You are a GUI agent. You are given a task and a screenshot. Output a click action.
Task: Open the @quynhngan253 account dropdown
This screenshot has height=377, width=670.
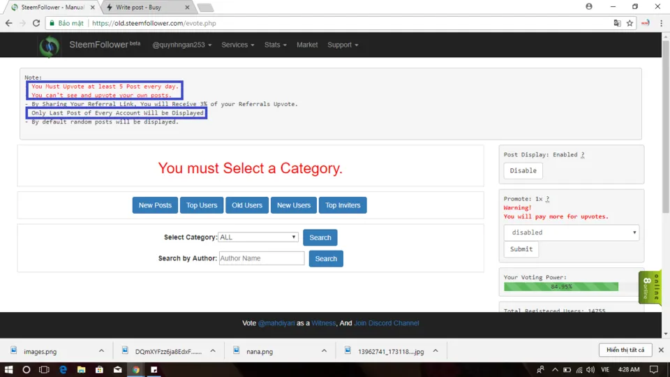click(182, 45)
